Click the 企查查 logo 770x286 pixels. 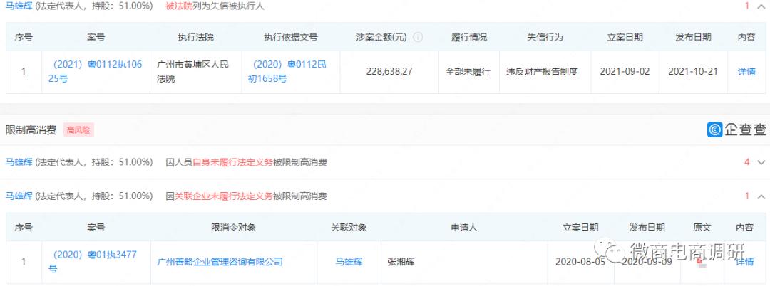[x=737, y=129]
